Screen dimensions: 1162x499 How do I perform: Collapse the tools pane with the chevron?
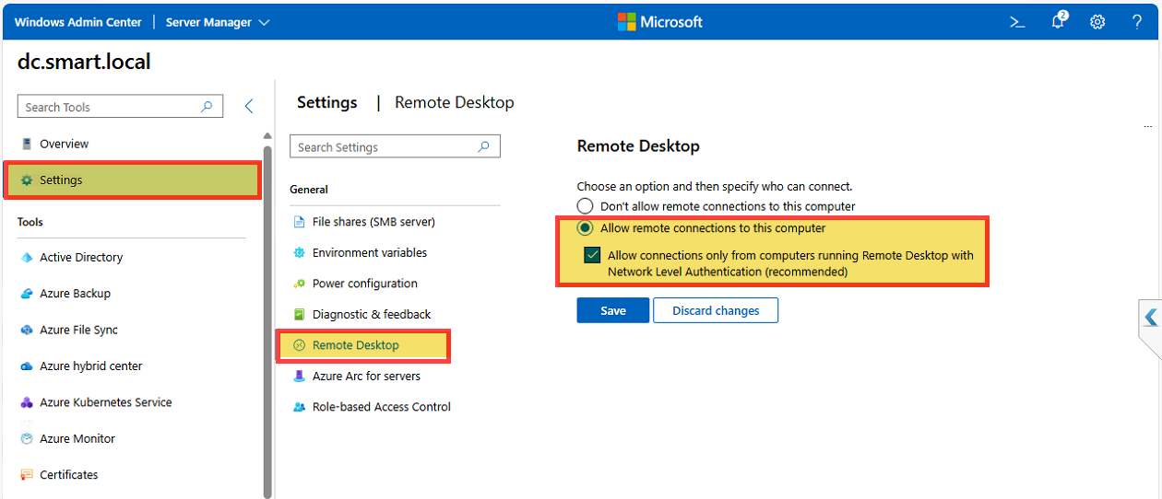point(249,107)
